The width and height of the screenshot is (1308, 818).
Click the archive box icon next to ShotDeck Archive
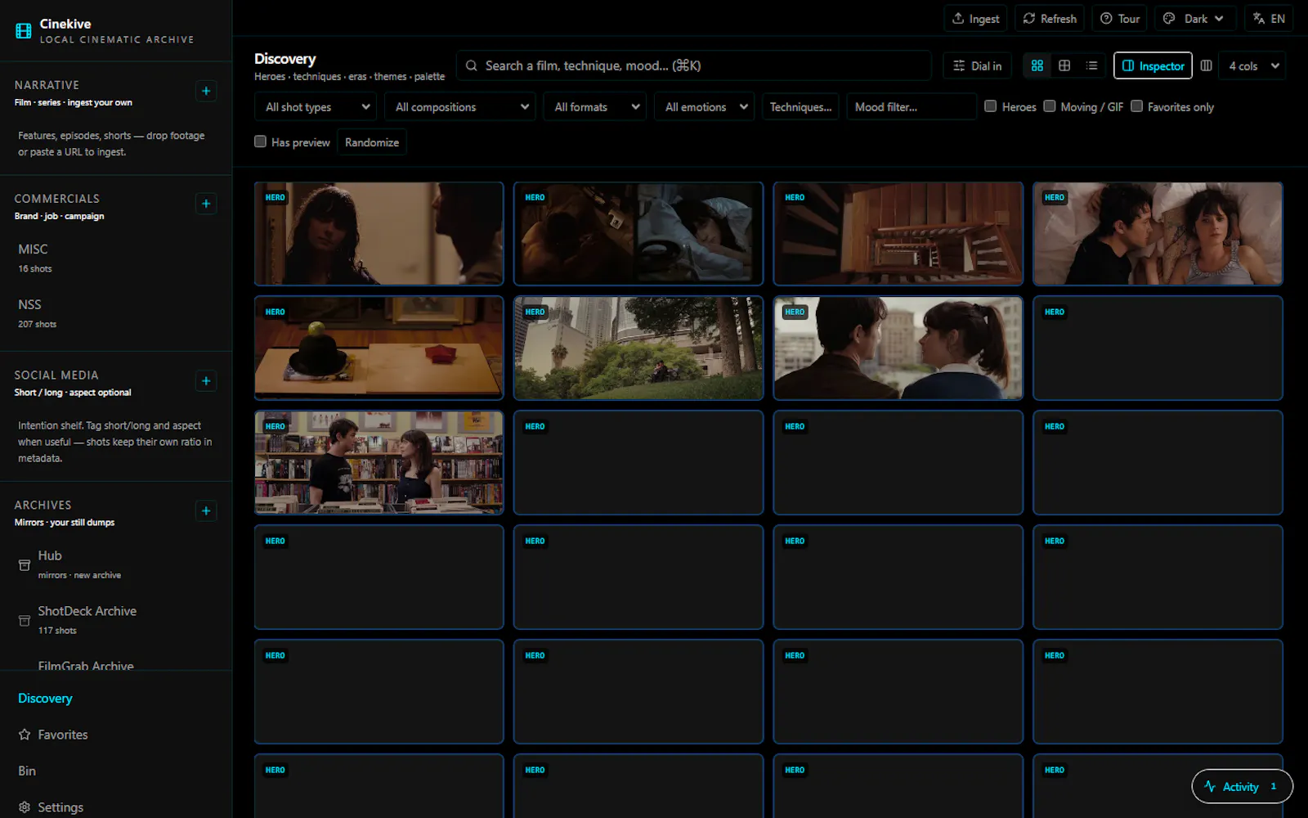tap(25, 621)
